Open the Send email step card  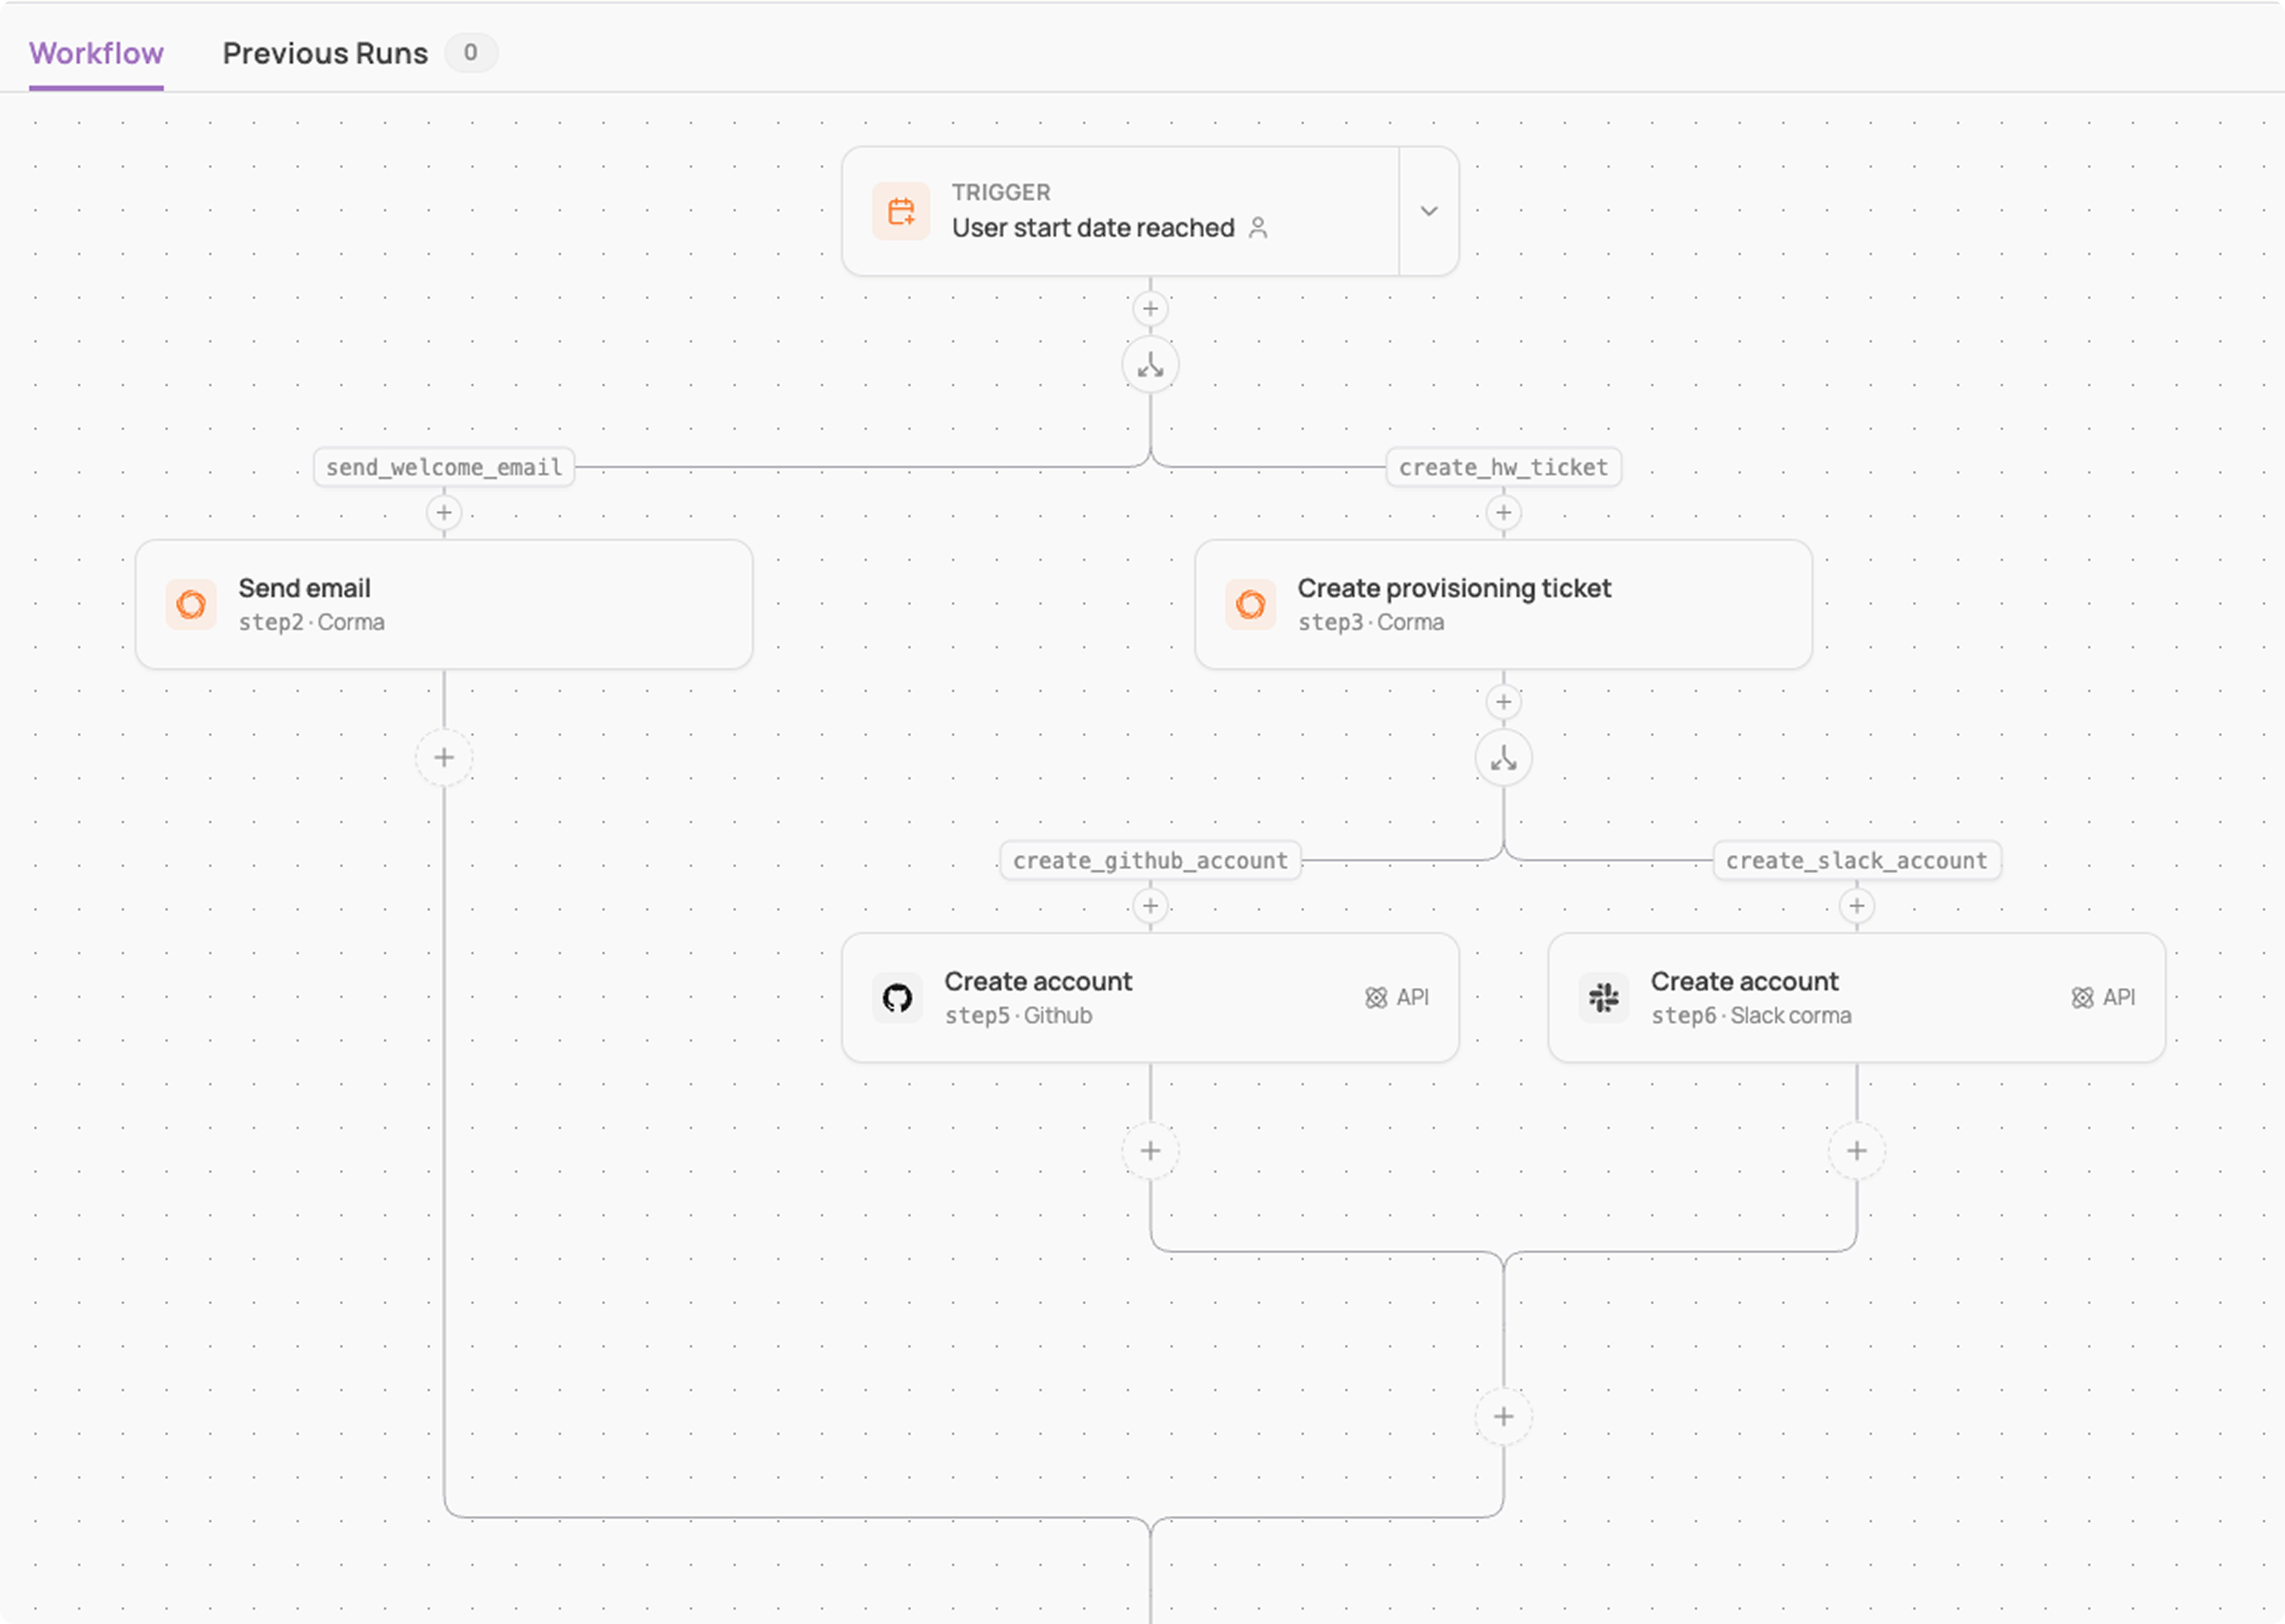[x=444, y=604]
